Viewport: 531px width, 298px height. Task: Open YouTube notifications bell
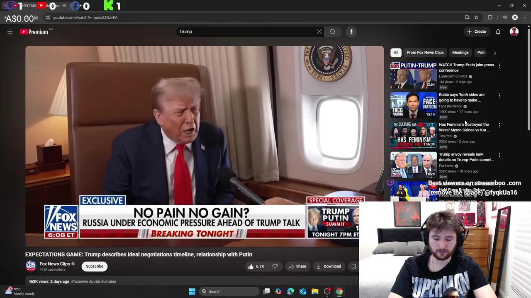(498, 32)
